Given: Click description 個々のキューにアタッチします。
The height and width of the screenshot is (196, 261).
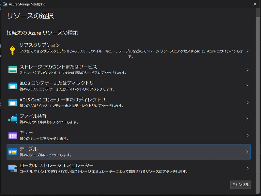Looking at the screenshot, I should pyautogui.click(x=44, y=139).
